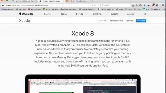Bookmark this page with the star icon
Viewport: 166px width, 93px height.
coord(133,5)
